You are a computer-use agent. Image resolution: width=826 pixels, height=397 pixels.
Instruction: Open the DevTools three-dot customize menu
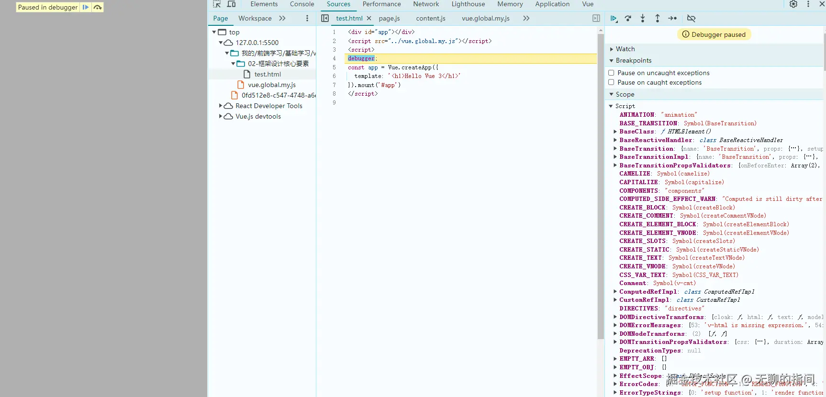point(808,4)
